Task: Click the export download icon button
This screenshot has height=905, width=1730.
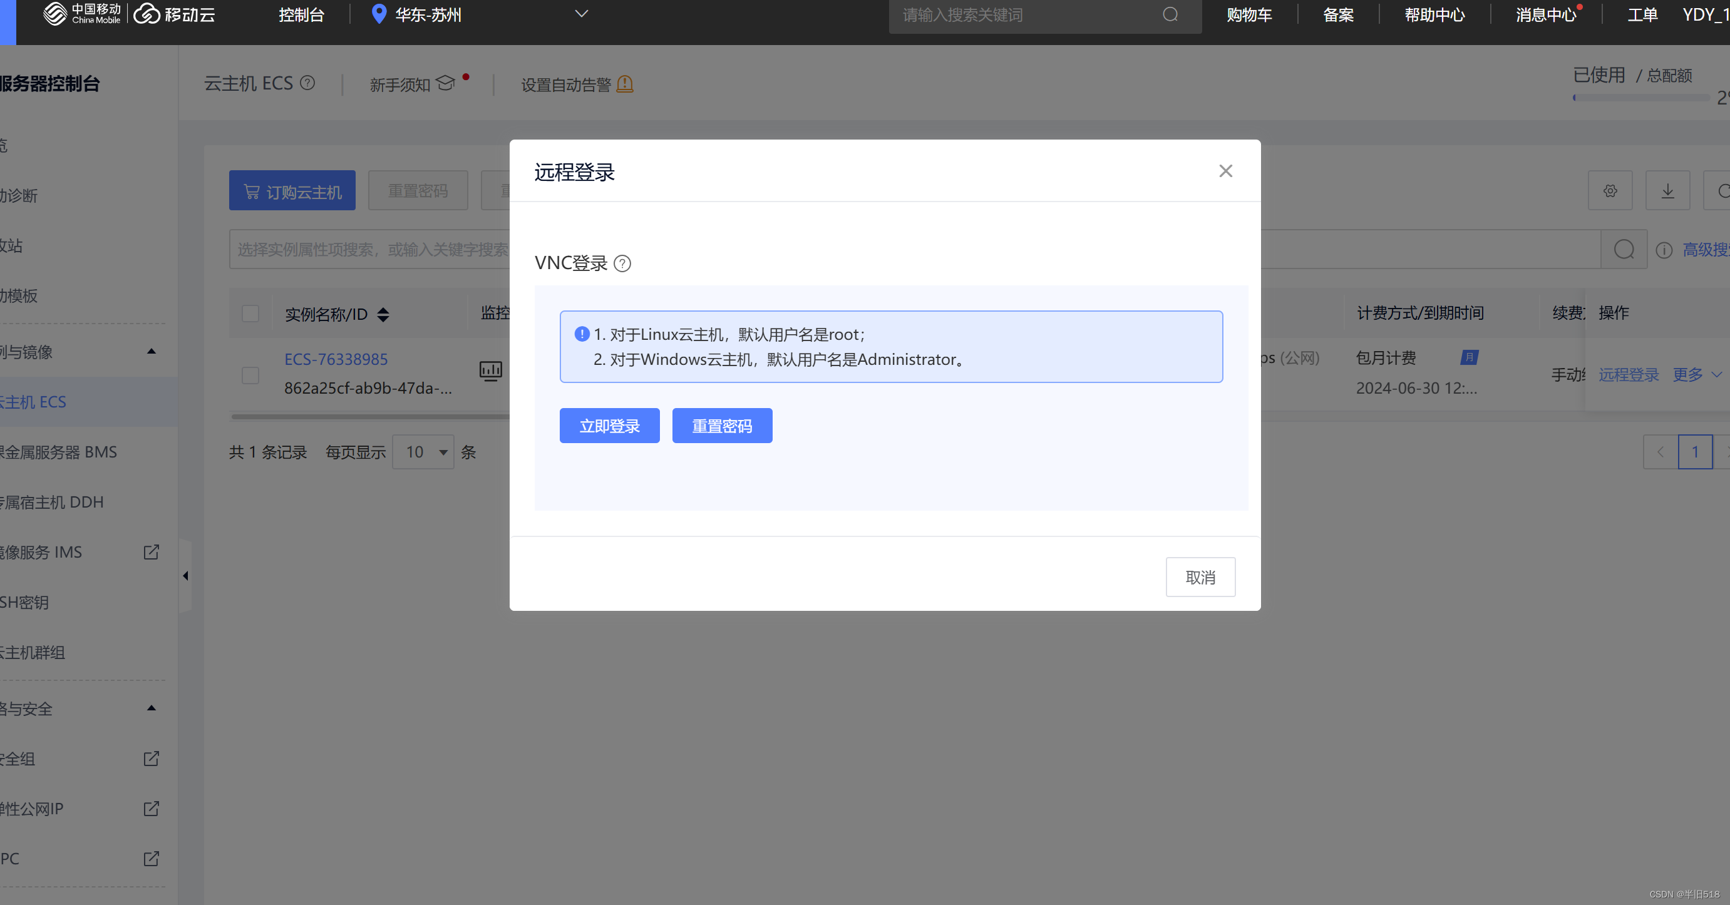Action: pyautogui.click(x=1667, y=192)
